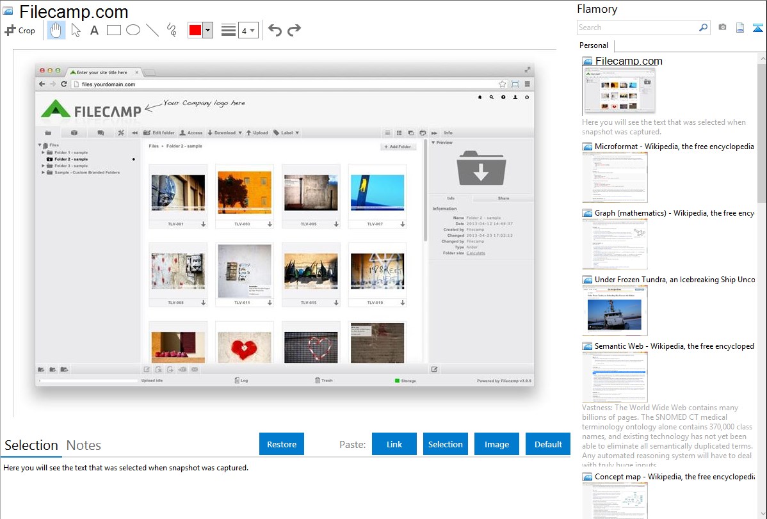Pick the rectangle shape tool

(x=114, y=30)
